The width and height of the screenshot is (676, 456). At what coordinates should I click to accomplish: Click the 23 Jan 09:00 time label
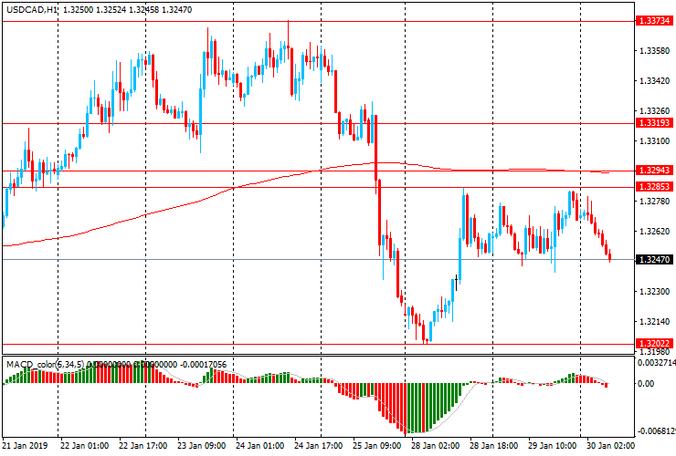[202, 445]
